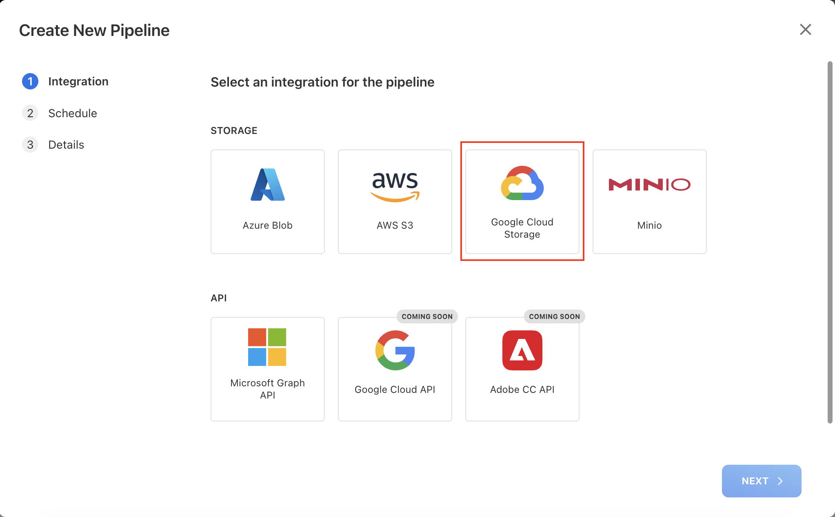Screen dimensions: 835x517
Task: Close the Create New Pipeline dialog
Action: pyautogui.click(x=805, y=29)
